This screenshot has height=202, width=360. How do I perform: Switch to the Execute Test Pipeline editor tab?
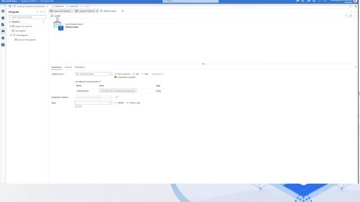pyautogui.click(x=60, y=11)
